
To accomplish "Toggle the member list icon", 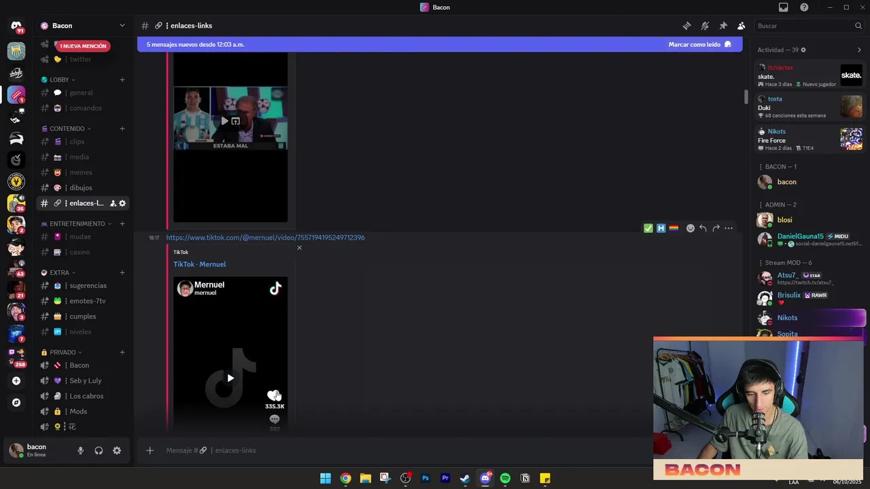I will click(x=742, y=26).
